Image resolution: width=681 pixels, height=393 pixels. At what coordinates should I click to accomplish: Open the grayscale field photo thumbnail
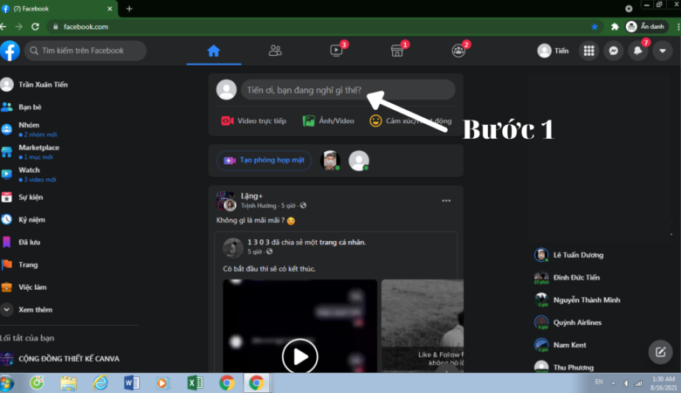[423, 326]
